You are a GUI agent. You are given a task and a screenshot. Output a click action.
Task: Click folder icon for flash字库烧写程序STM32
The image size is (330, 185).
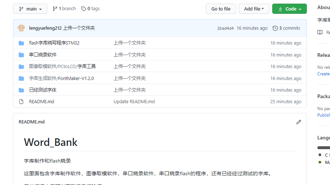pos(21,43)
